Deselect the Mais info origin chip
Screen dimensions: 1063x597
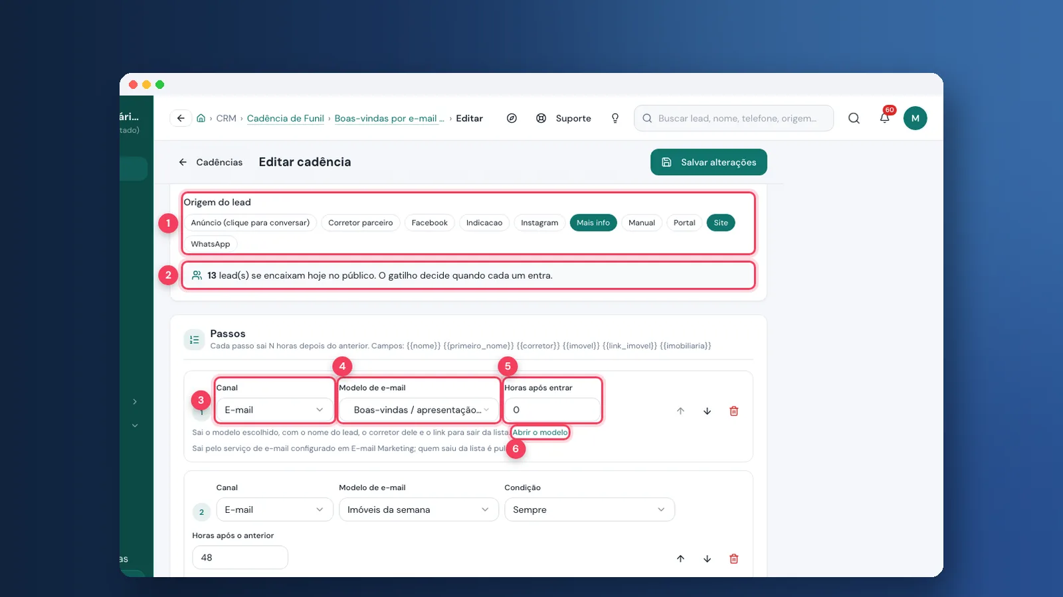tap(593, 223)
